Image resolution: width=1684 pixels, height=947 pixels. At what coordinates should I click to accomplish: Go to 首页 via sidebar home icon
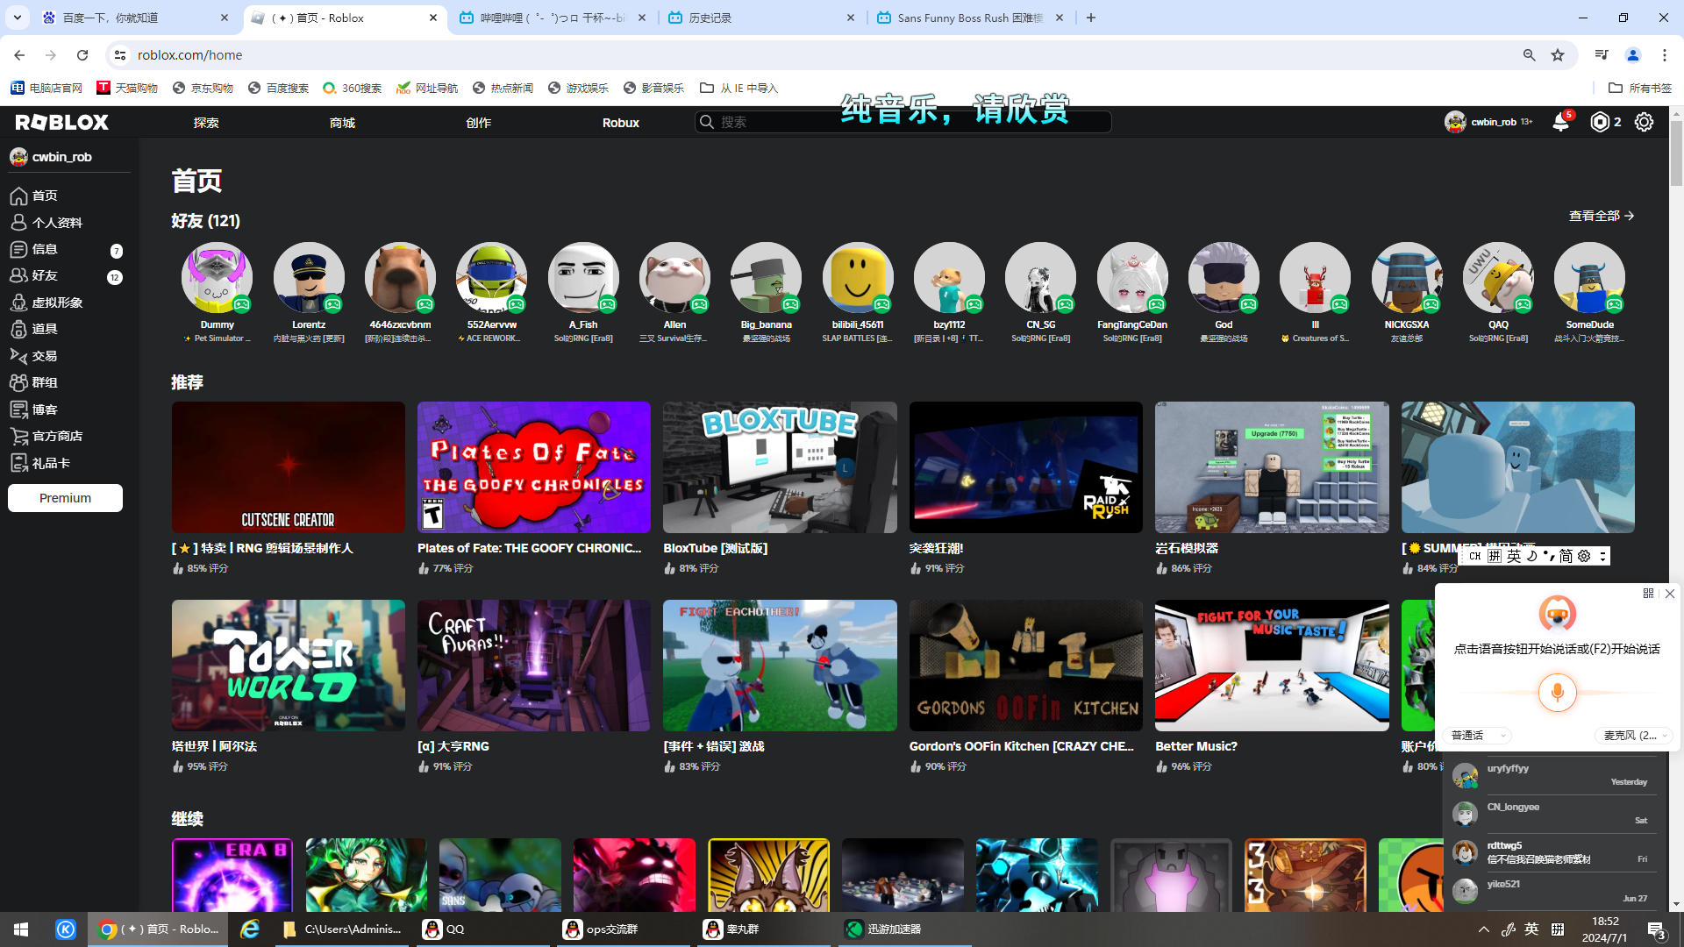pyautogui.click(x=18, y=196)
